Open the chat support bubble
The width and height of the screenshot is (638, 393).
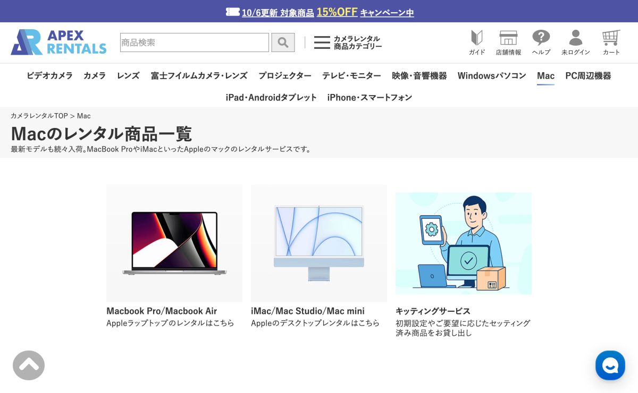click(610, 365)
